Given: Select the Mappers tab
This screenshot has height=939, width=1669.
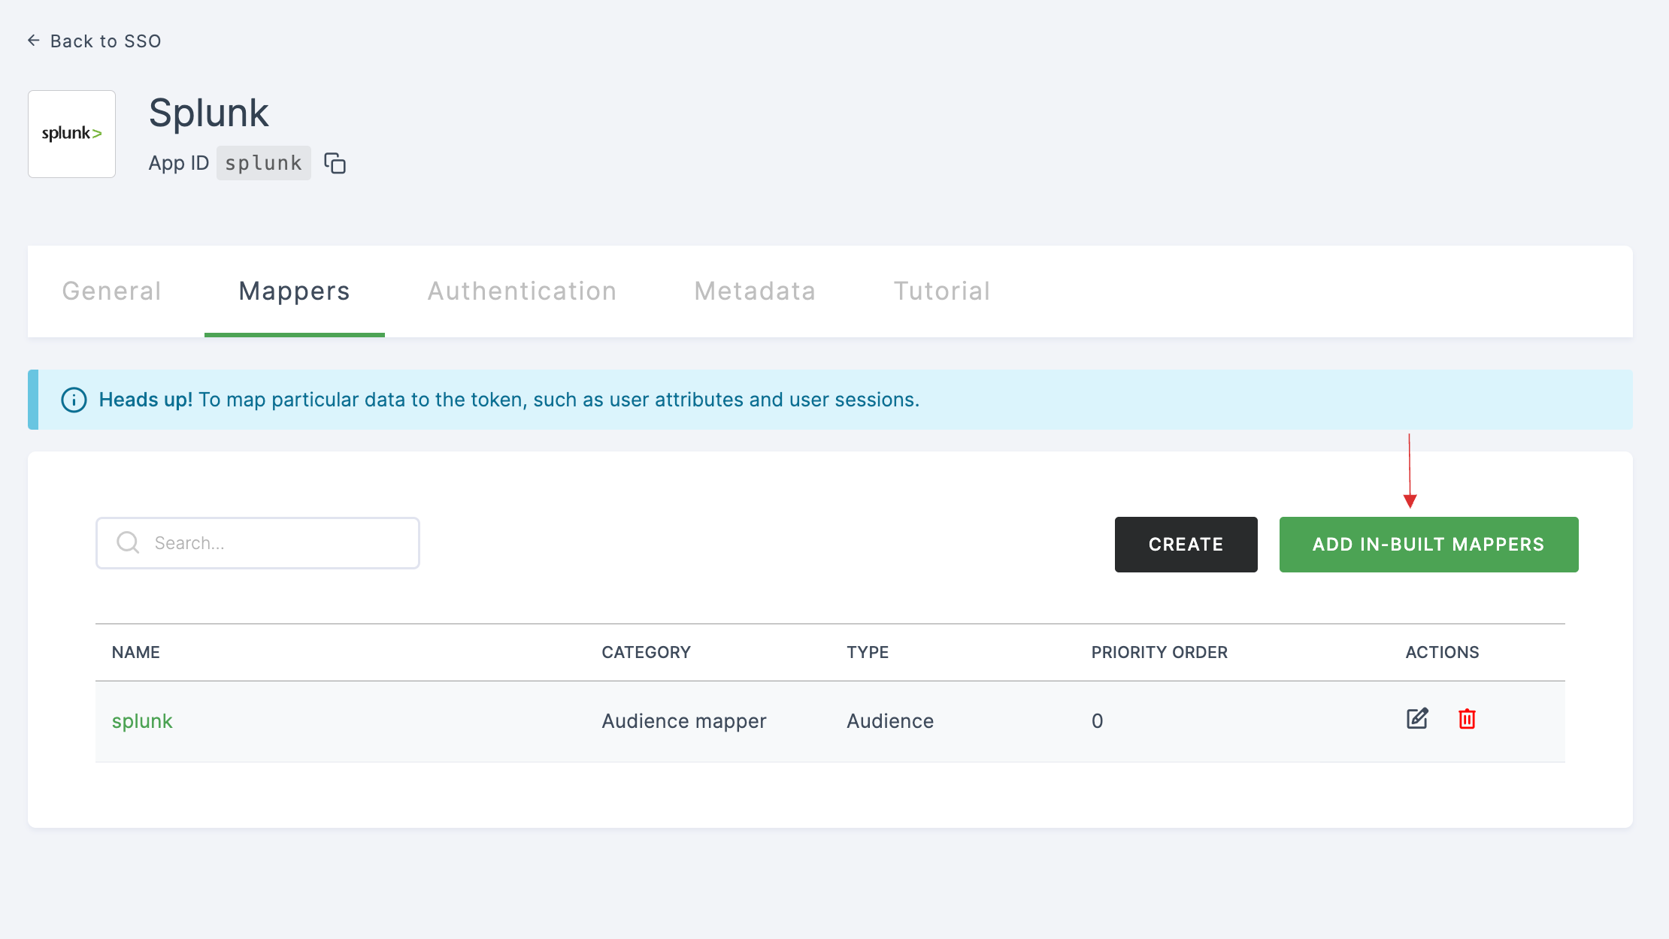Looking at the screenshot, I should coord(295,291).
